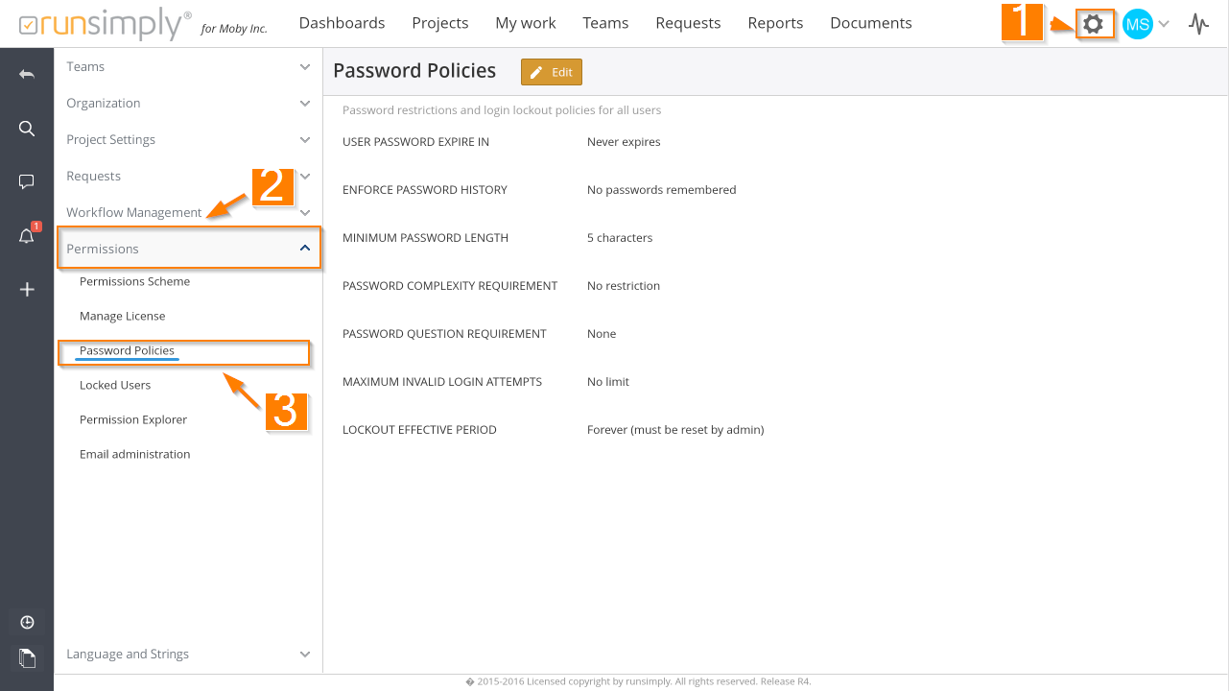Open Permission Explorer
This screenshot has height=691, width=1229.
point(133,419)
